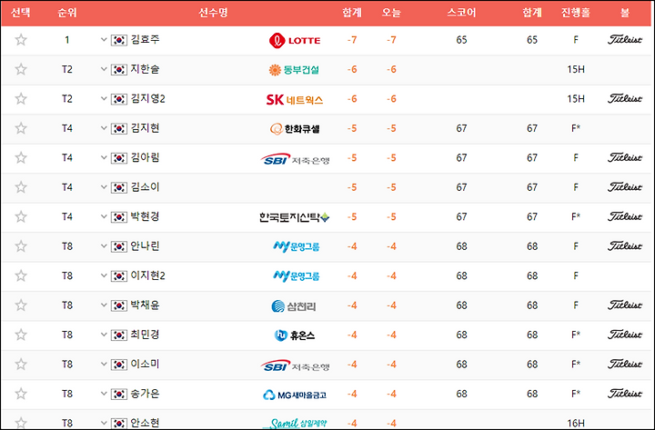The width and height of the screenshot is (655, 430).
Task: Click Titleist ball logo for 김지영2
Action: pyautogui.click(x=624, y=98)
